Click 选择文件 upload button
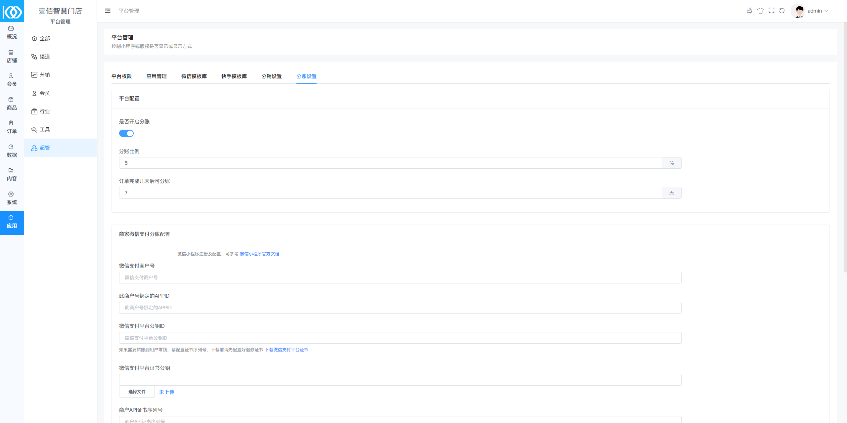This screenshot has height=423, width=847. pos(137,392)
